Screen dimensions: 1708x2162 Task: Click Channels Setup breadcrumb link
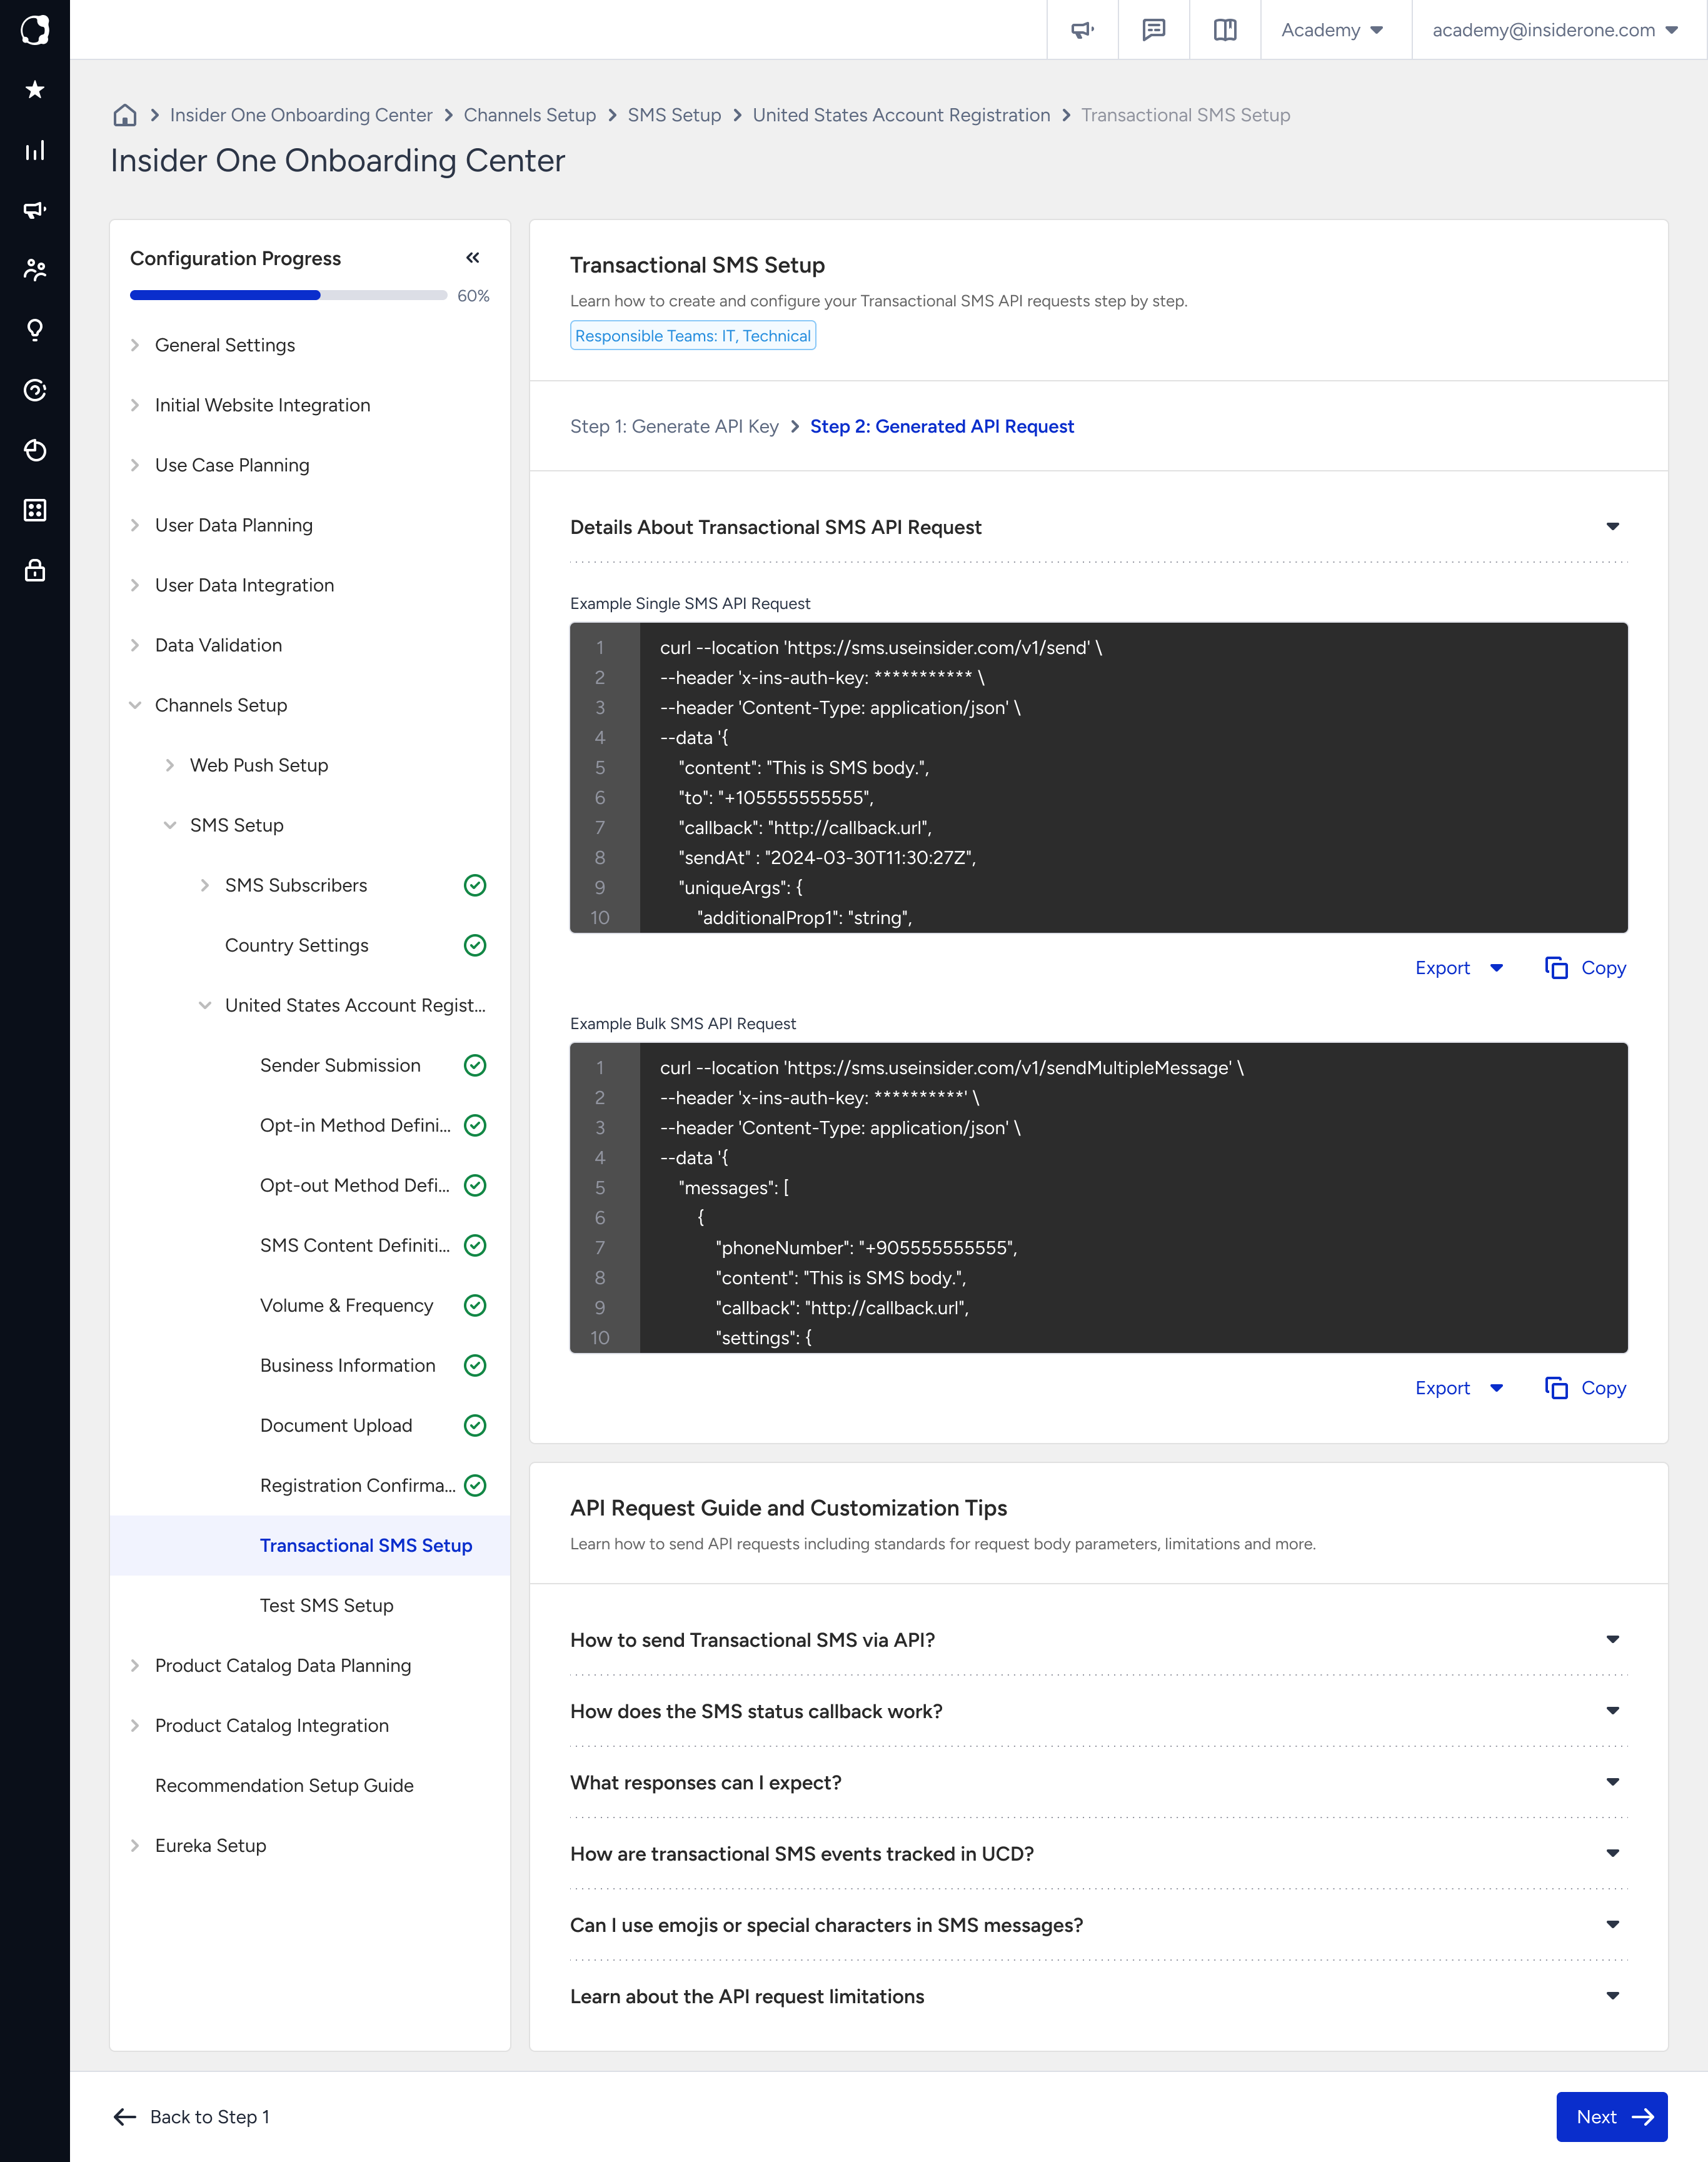coord(530,115)
